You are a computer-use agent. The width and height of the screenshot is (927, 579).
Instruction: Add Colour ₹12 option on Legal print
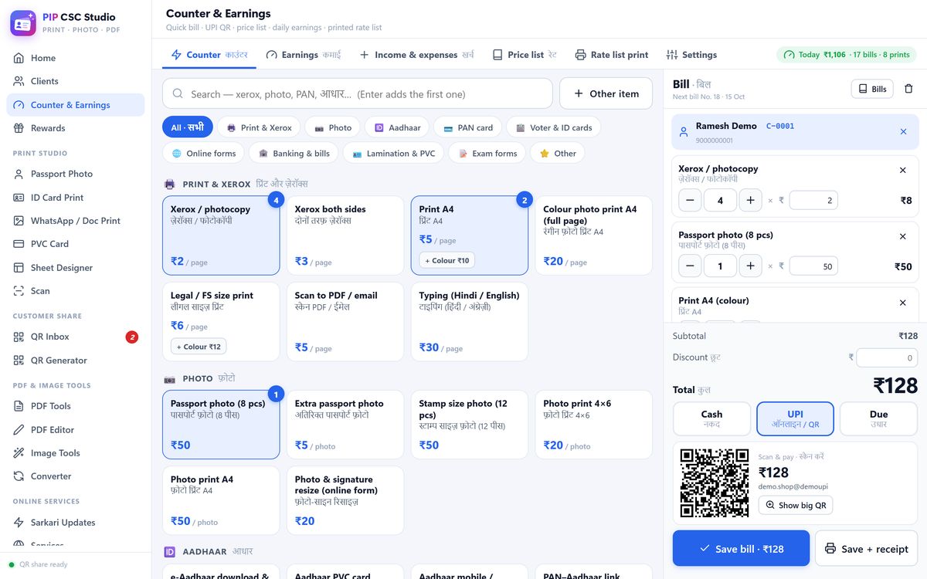[199, 347]
